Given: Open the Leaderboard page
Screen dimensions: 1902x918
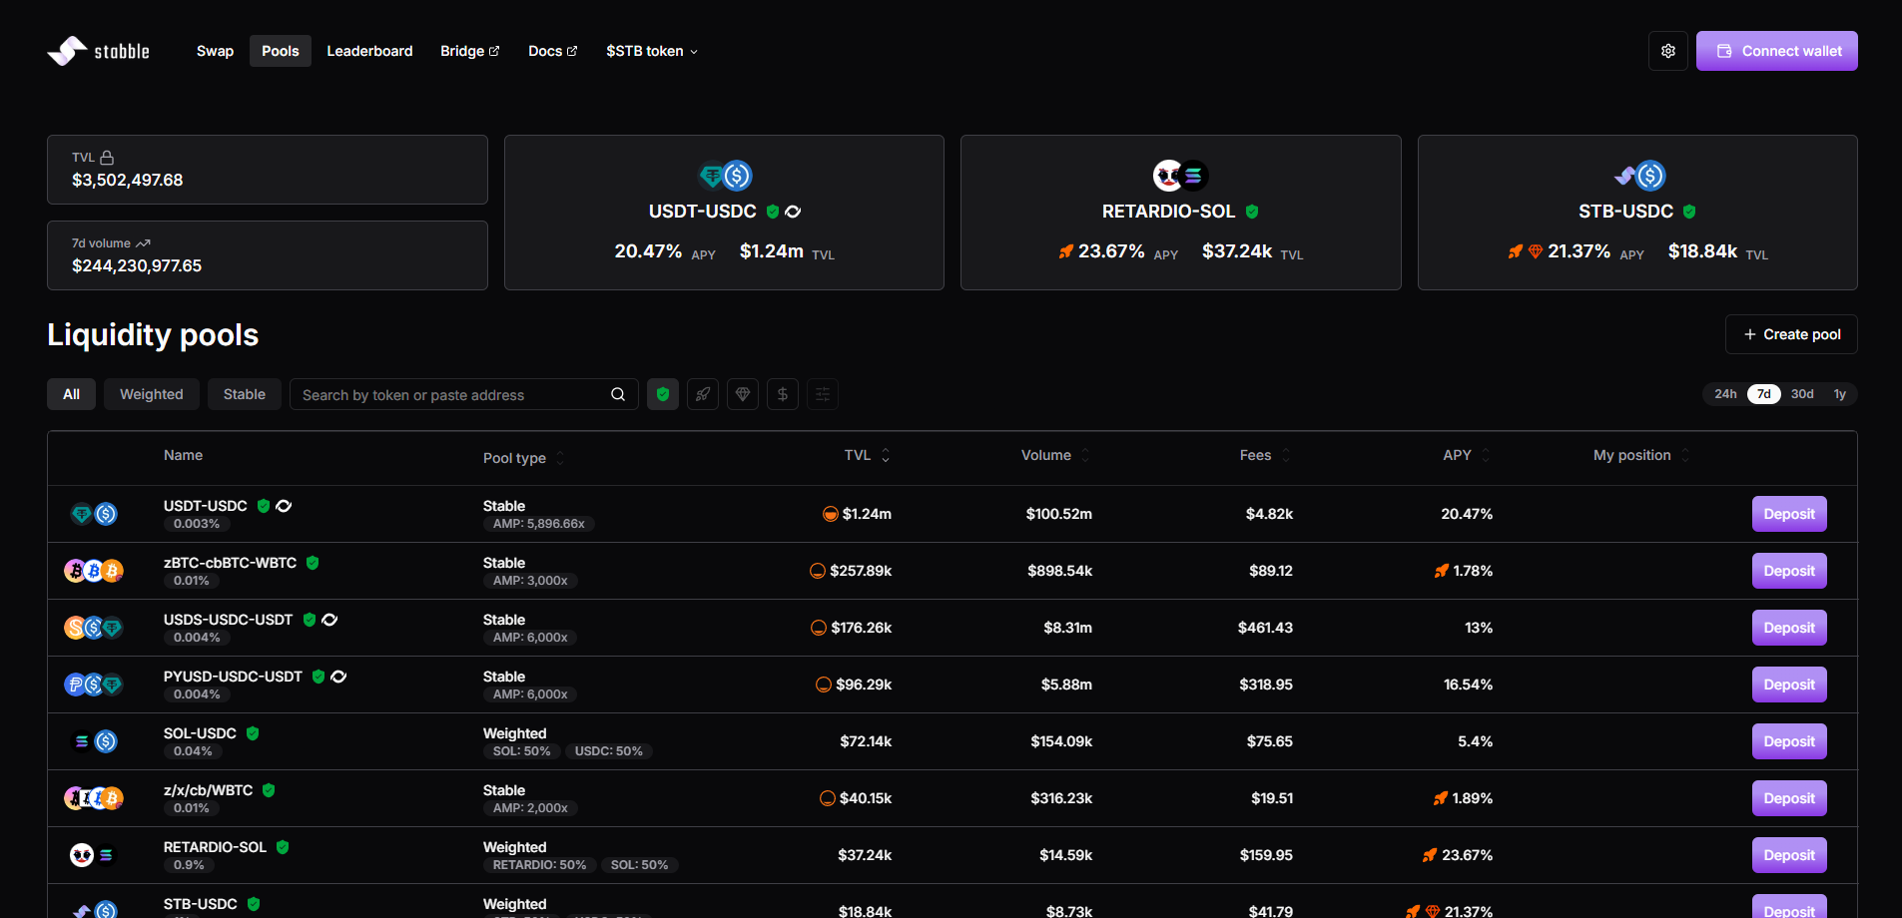Looking at the screenshot, I should (x=369, y=51).
